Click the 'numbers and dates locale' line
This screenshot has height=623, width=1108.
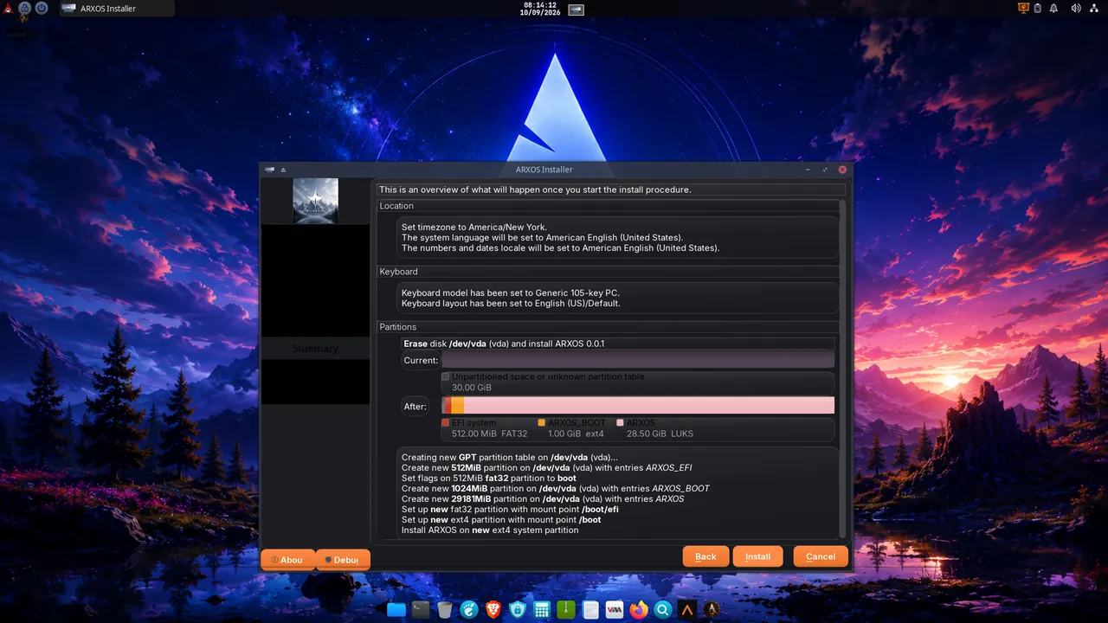(x=561, y=248)
